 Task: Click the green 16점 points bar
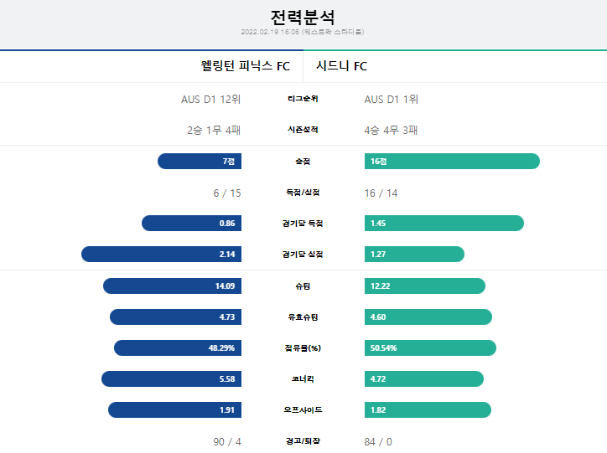point(452,161)
